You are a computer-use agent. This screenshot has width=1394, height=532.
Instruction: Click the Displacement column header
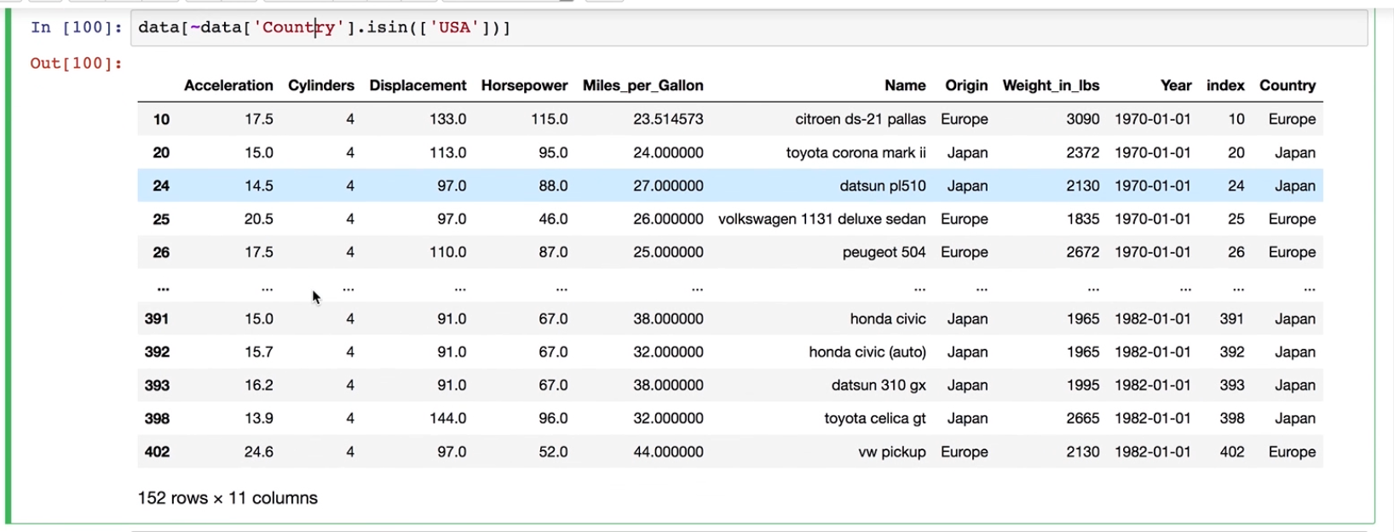[418, 85]
